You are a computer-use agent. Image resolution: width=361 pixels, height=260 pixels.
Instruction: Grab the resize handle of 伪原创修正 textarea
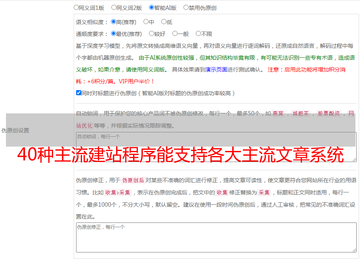point(354,250)
